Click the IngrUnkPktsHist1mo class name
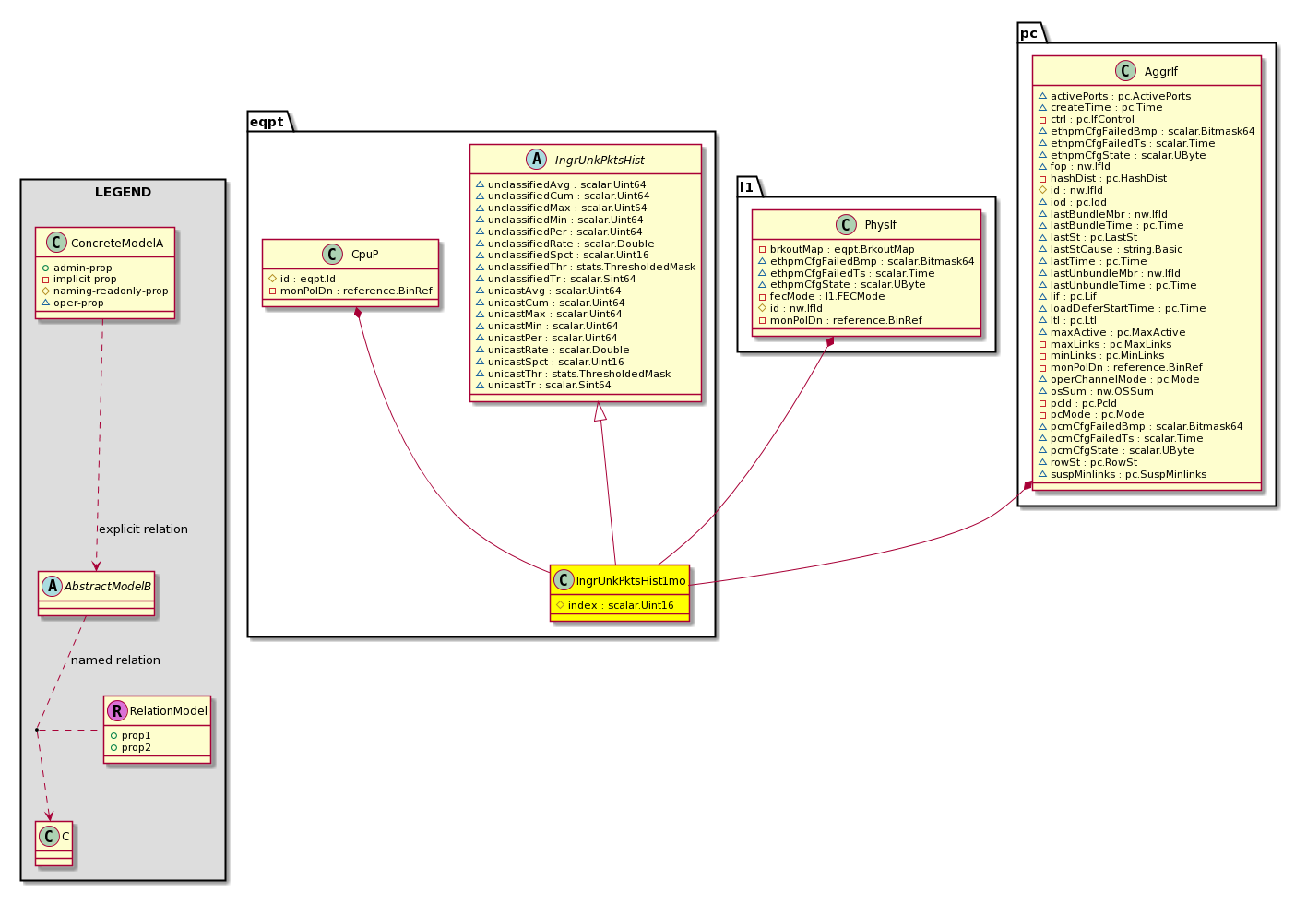Viewport: 1307px width, 904px height. pos(631,580)
